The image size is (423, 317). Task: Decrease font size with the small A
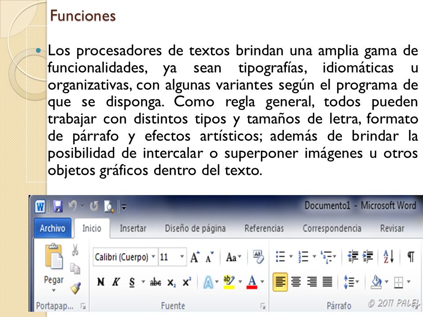coord(209,257)
